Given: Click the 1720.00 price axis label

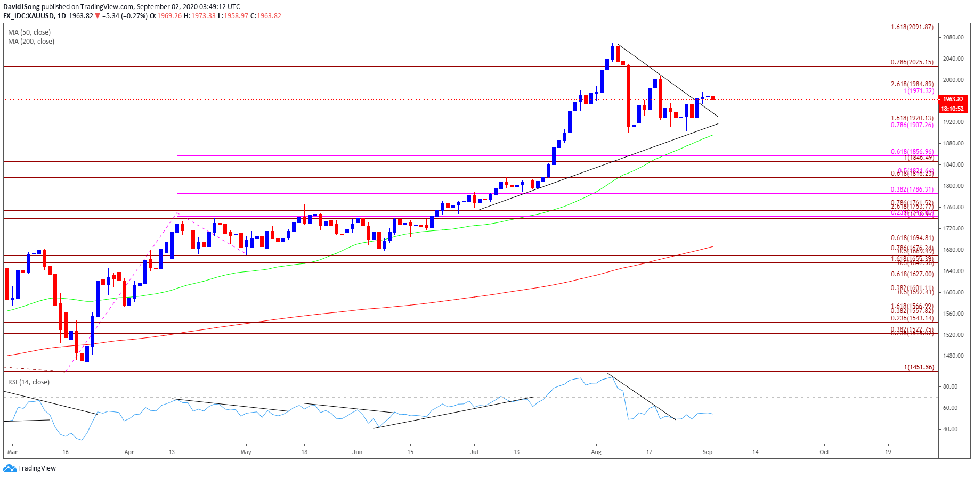Looking at the screenshot, I should coord(953,229).
